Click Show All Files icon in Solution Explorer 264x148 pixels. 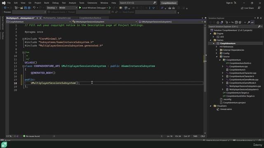pyautogui.click(x=240, y=22)
